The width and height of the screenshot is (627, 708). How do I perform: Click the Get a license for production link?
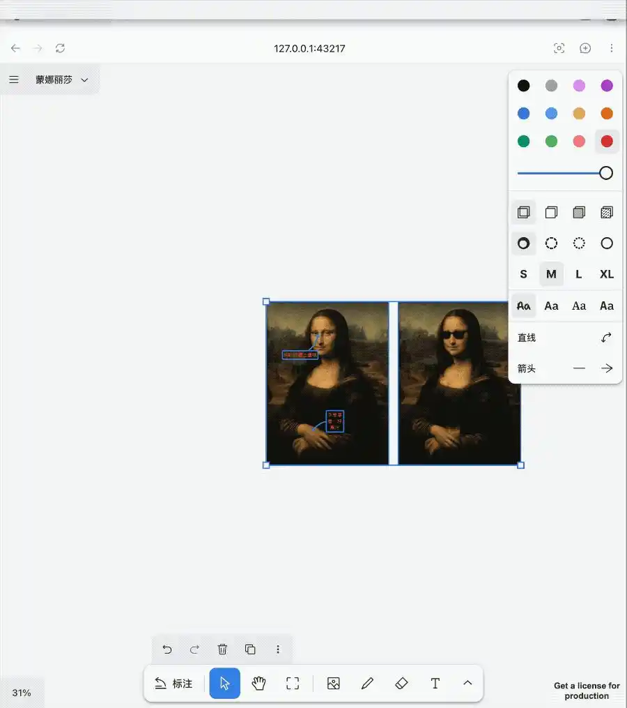pos(587,691)
